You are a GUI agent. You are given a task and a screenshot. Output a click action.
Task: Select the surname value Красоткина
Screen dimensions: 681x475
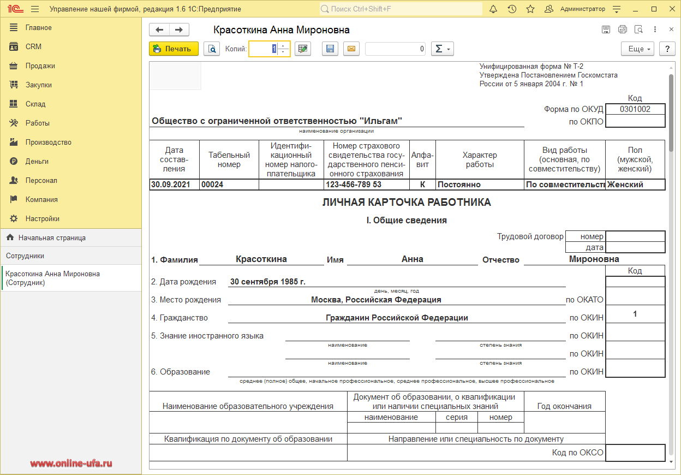click(x=261, y=259)
